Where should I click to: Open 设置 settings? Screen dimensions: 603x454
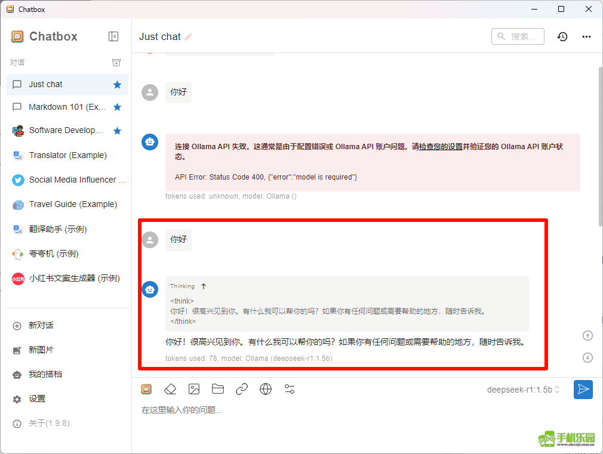67,399
